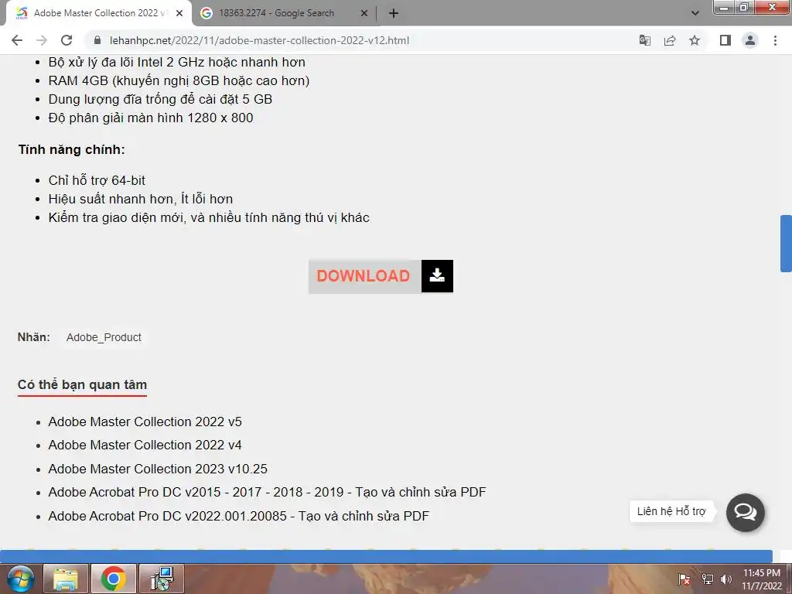Bookmark this page with the star

695,40
